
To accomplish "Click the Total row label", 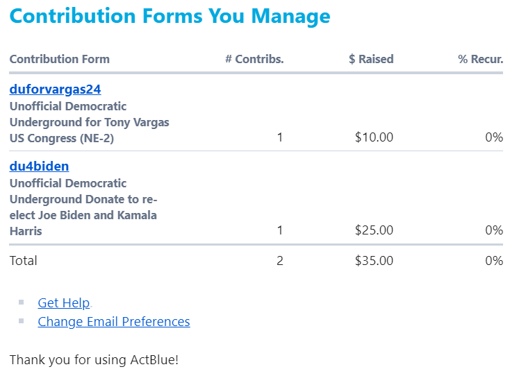I will tap(24, 261).
